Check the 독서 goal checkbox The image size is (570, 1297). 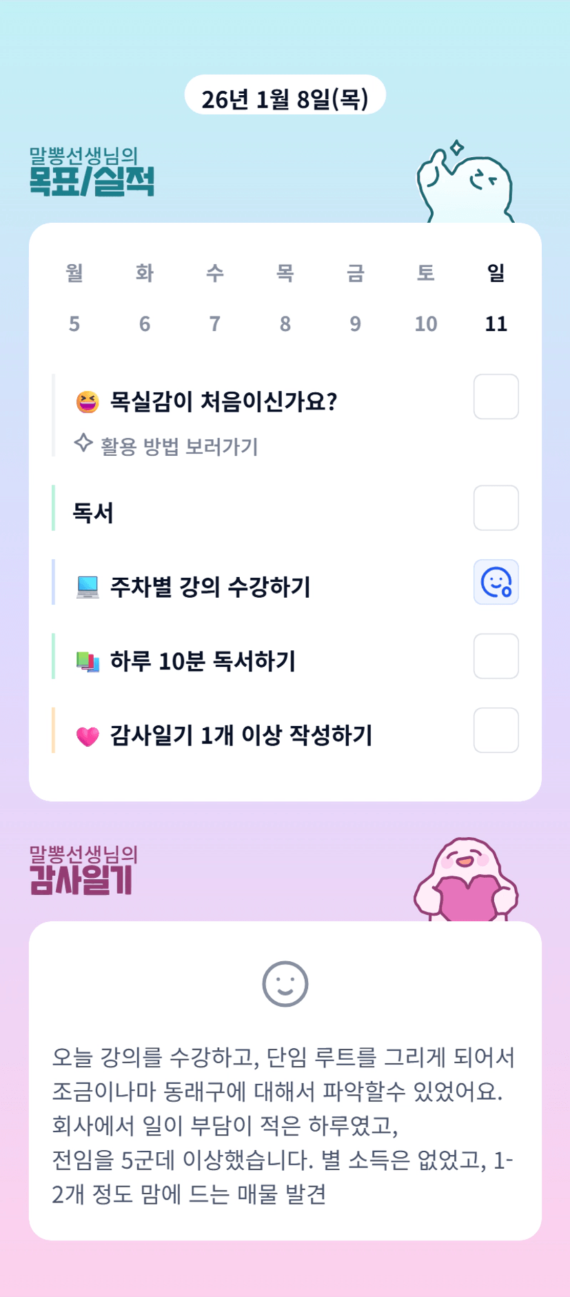(496, 508)
